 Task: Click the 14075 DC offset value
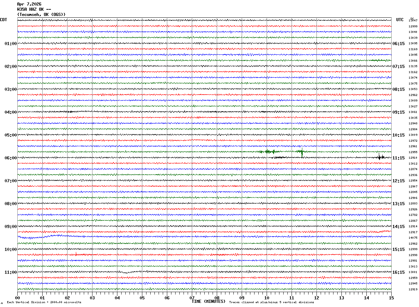pyautogui.click(x=413, y=238)
